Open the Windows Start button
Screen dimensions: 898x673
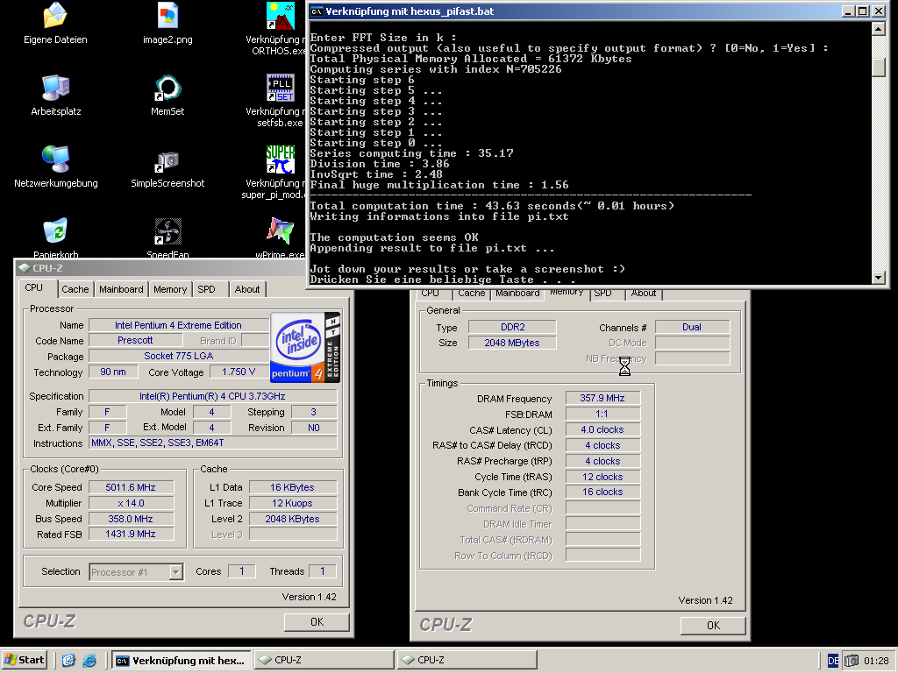click(x=24, y=660)
